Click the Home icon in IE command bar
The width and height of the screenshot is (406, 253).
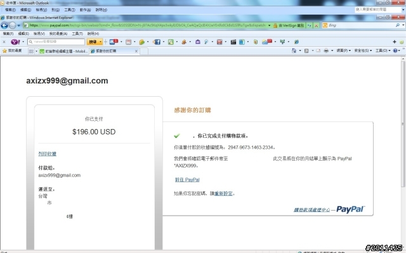pyautogui.click(x=294, y=51)
